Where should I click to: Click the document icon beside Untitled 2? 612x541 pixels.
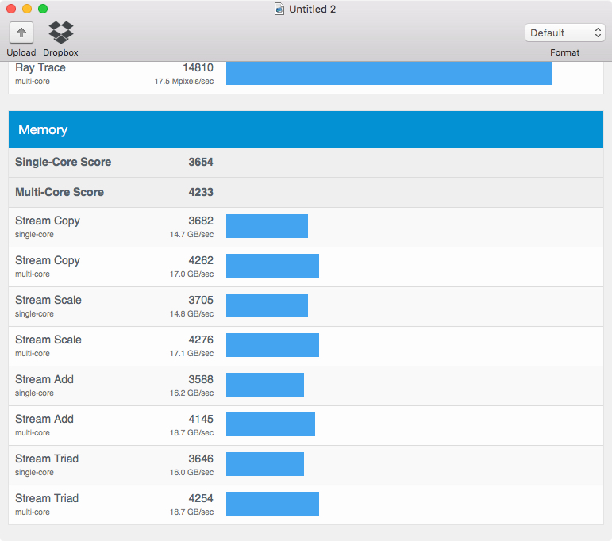[279, 9]
